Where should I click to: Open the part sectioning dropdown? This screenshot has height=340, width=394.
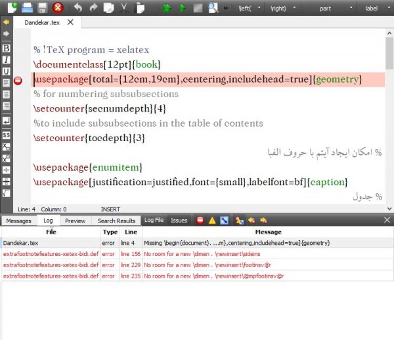[331, 9]
